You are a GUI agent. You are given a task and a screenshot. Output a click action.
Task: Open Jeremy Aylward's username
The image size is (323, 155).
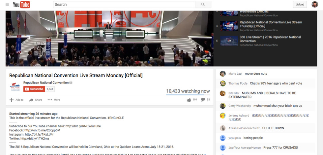[x=239, y=116]
